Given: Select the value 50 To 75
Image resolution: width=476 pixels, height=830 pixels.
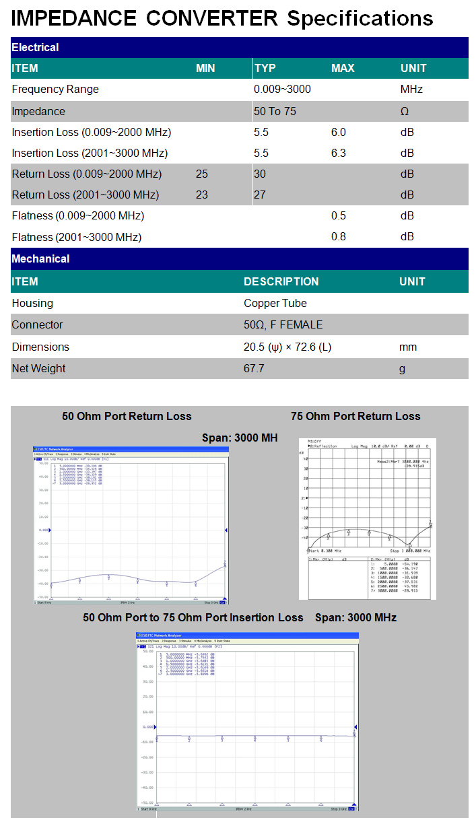Looking at the screenshot, I should coord(275,111).
